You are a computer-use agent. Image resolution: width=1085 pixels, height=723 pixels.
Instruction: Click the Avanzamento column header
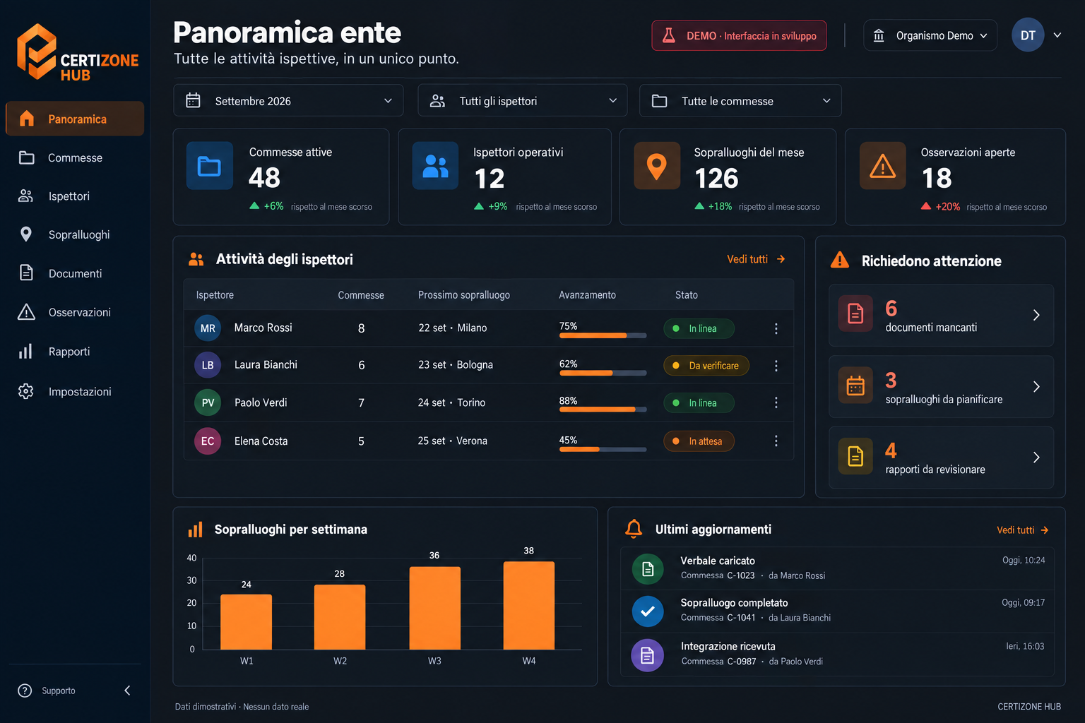(x=587, y=295)
